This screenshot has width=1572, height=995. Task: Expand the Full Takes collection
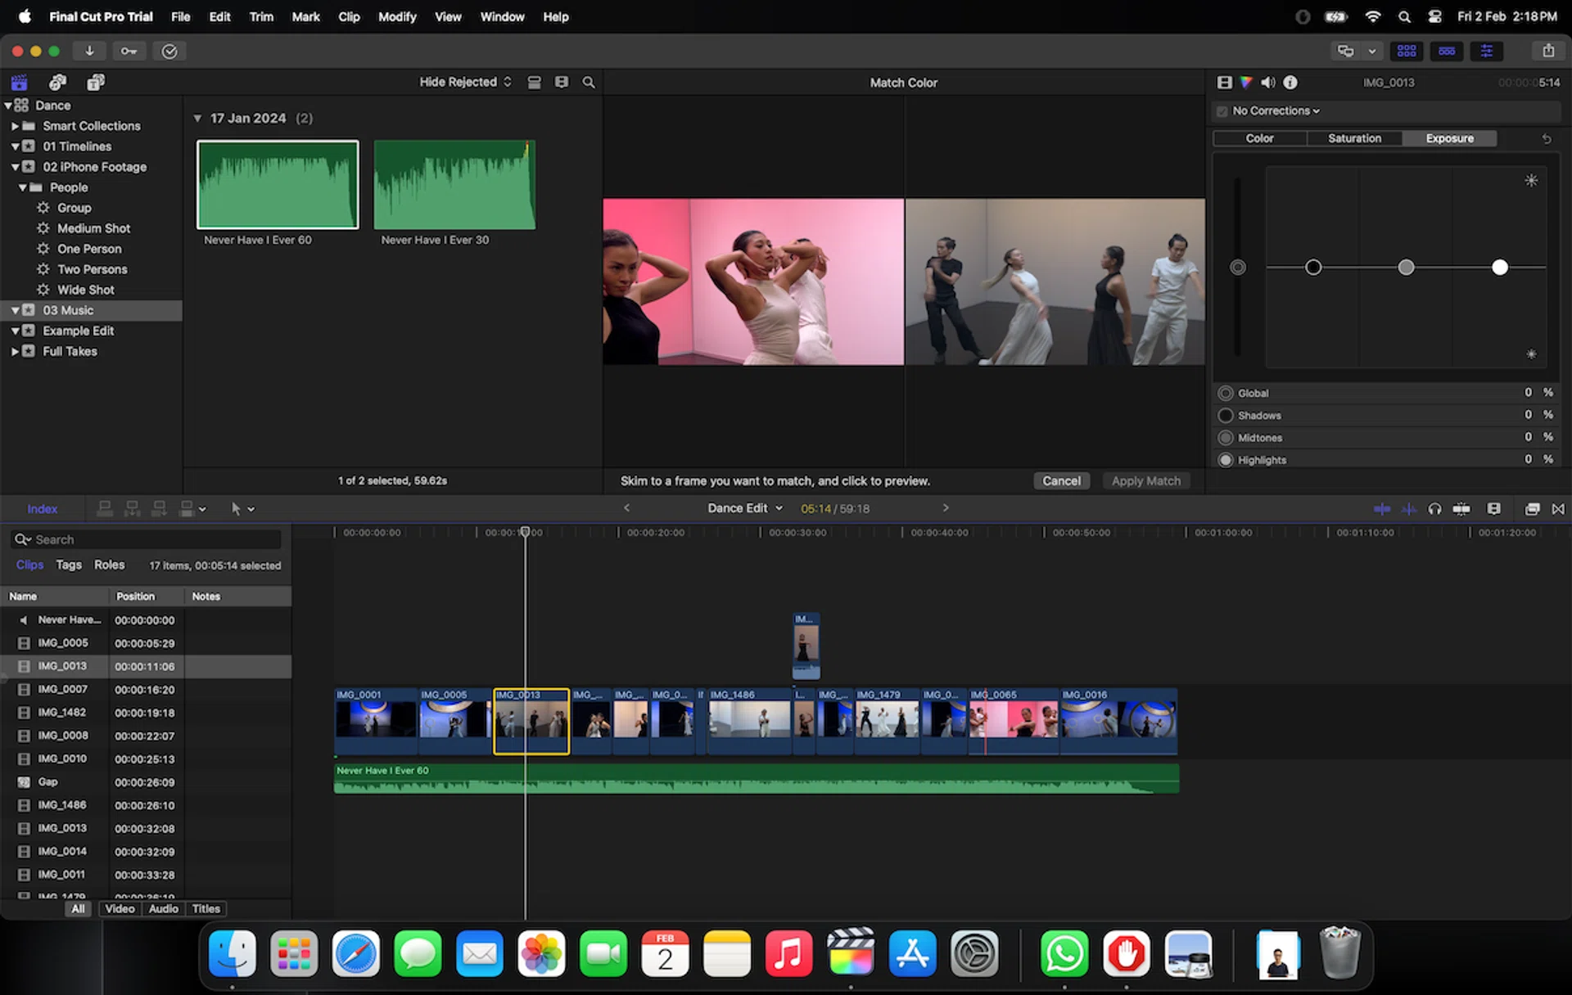coord(15,351)
